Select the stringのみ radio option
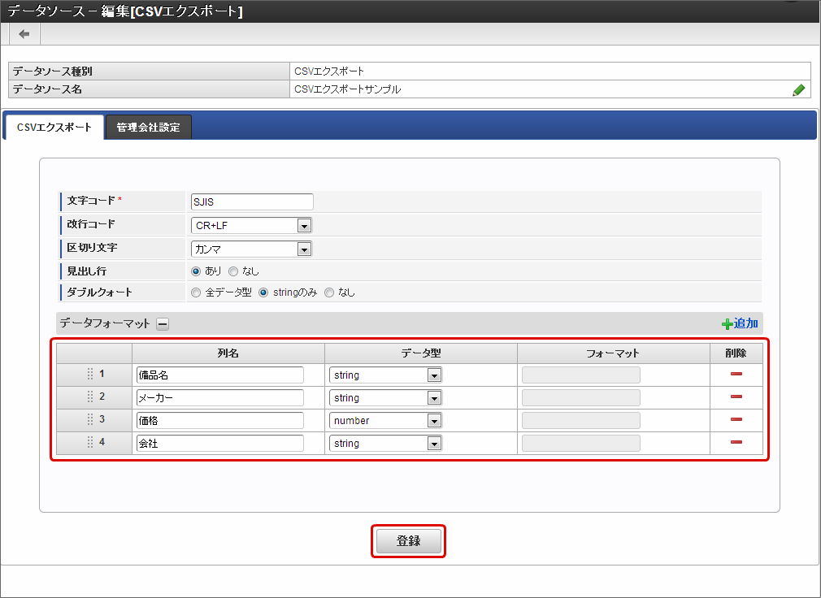 [263, 292]
